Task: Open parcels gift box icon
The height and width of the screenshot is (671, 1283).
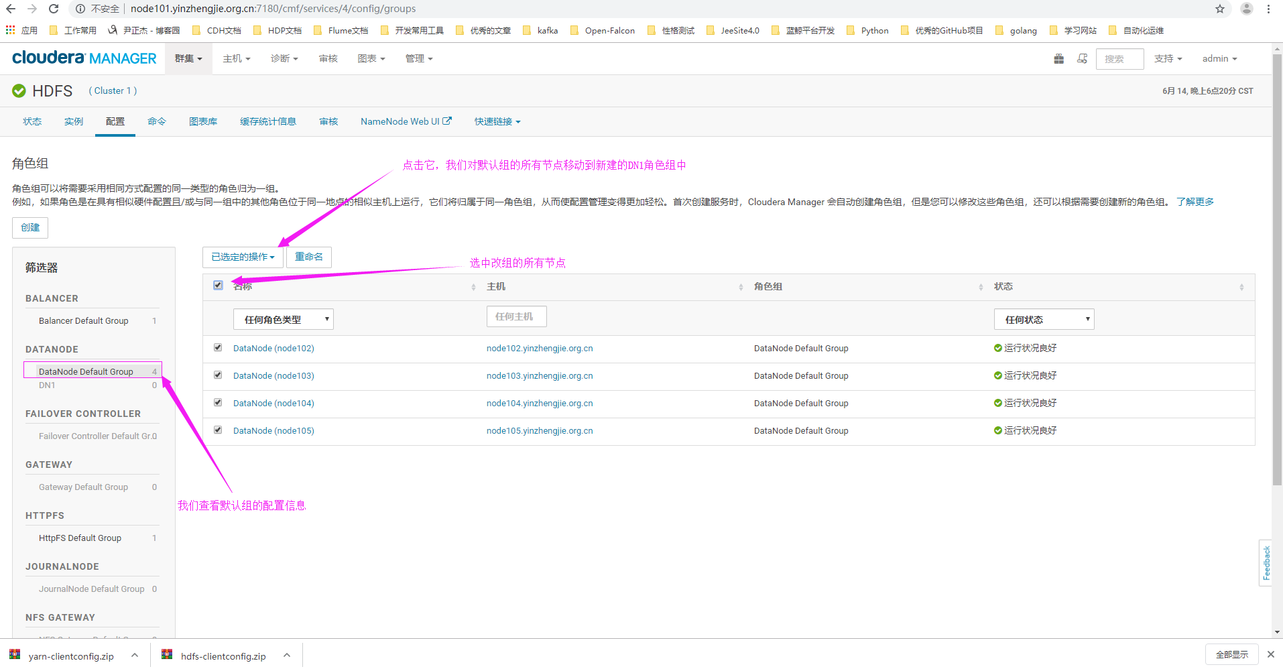Action: 1059,59
